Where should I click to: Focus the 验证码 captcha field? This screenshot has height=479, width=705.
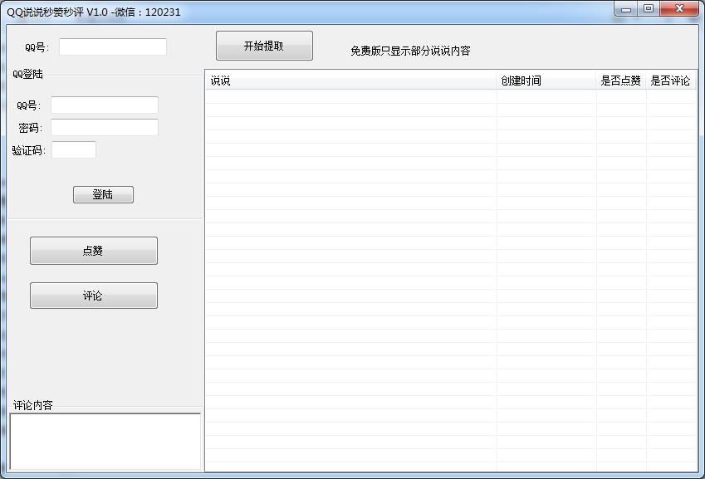74,149
